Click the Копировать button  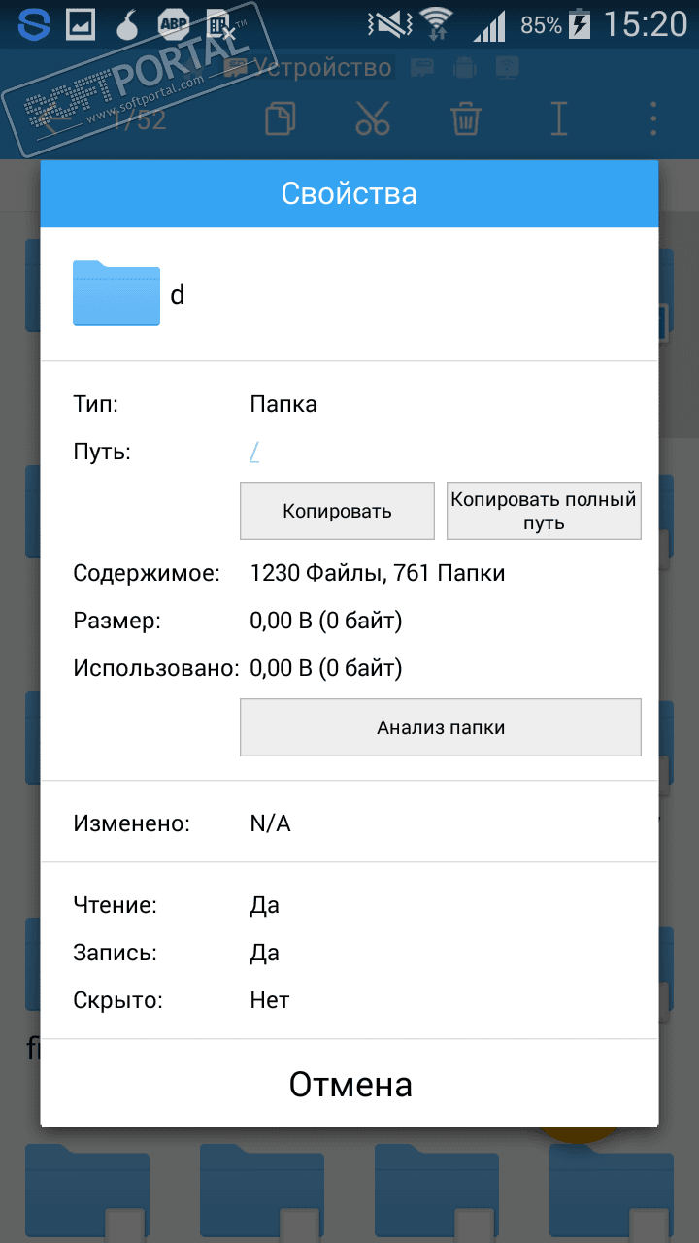click(x=337, y=511)
